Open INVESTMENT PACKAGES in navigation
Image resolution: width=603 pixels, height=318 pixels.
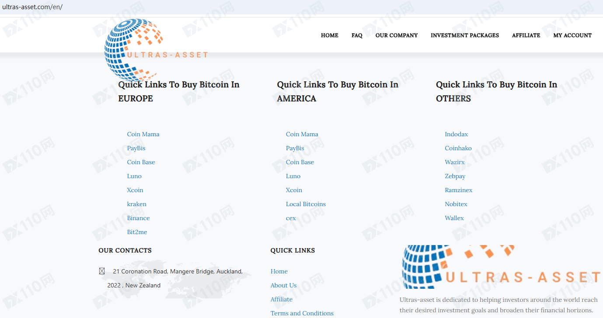[464, 35]
